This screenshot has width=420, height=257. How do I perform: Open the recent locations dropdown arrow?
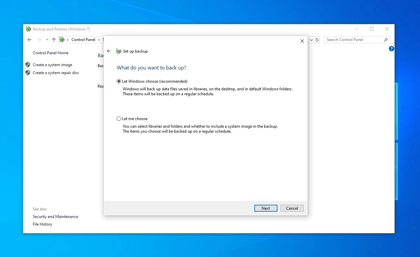click(47, 40)
